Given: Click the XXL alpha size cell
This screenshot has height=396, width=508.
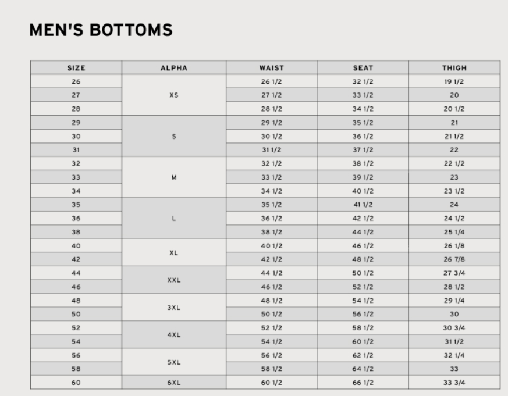Looking at the screenshot, I should coord(173,280).
